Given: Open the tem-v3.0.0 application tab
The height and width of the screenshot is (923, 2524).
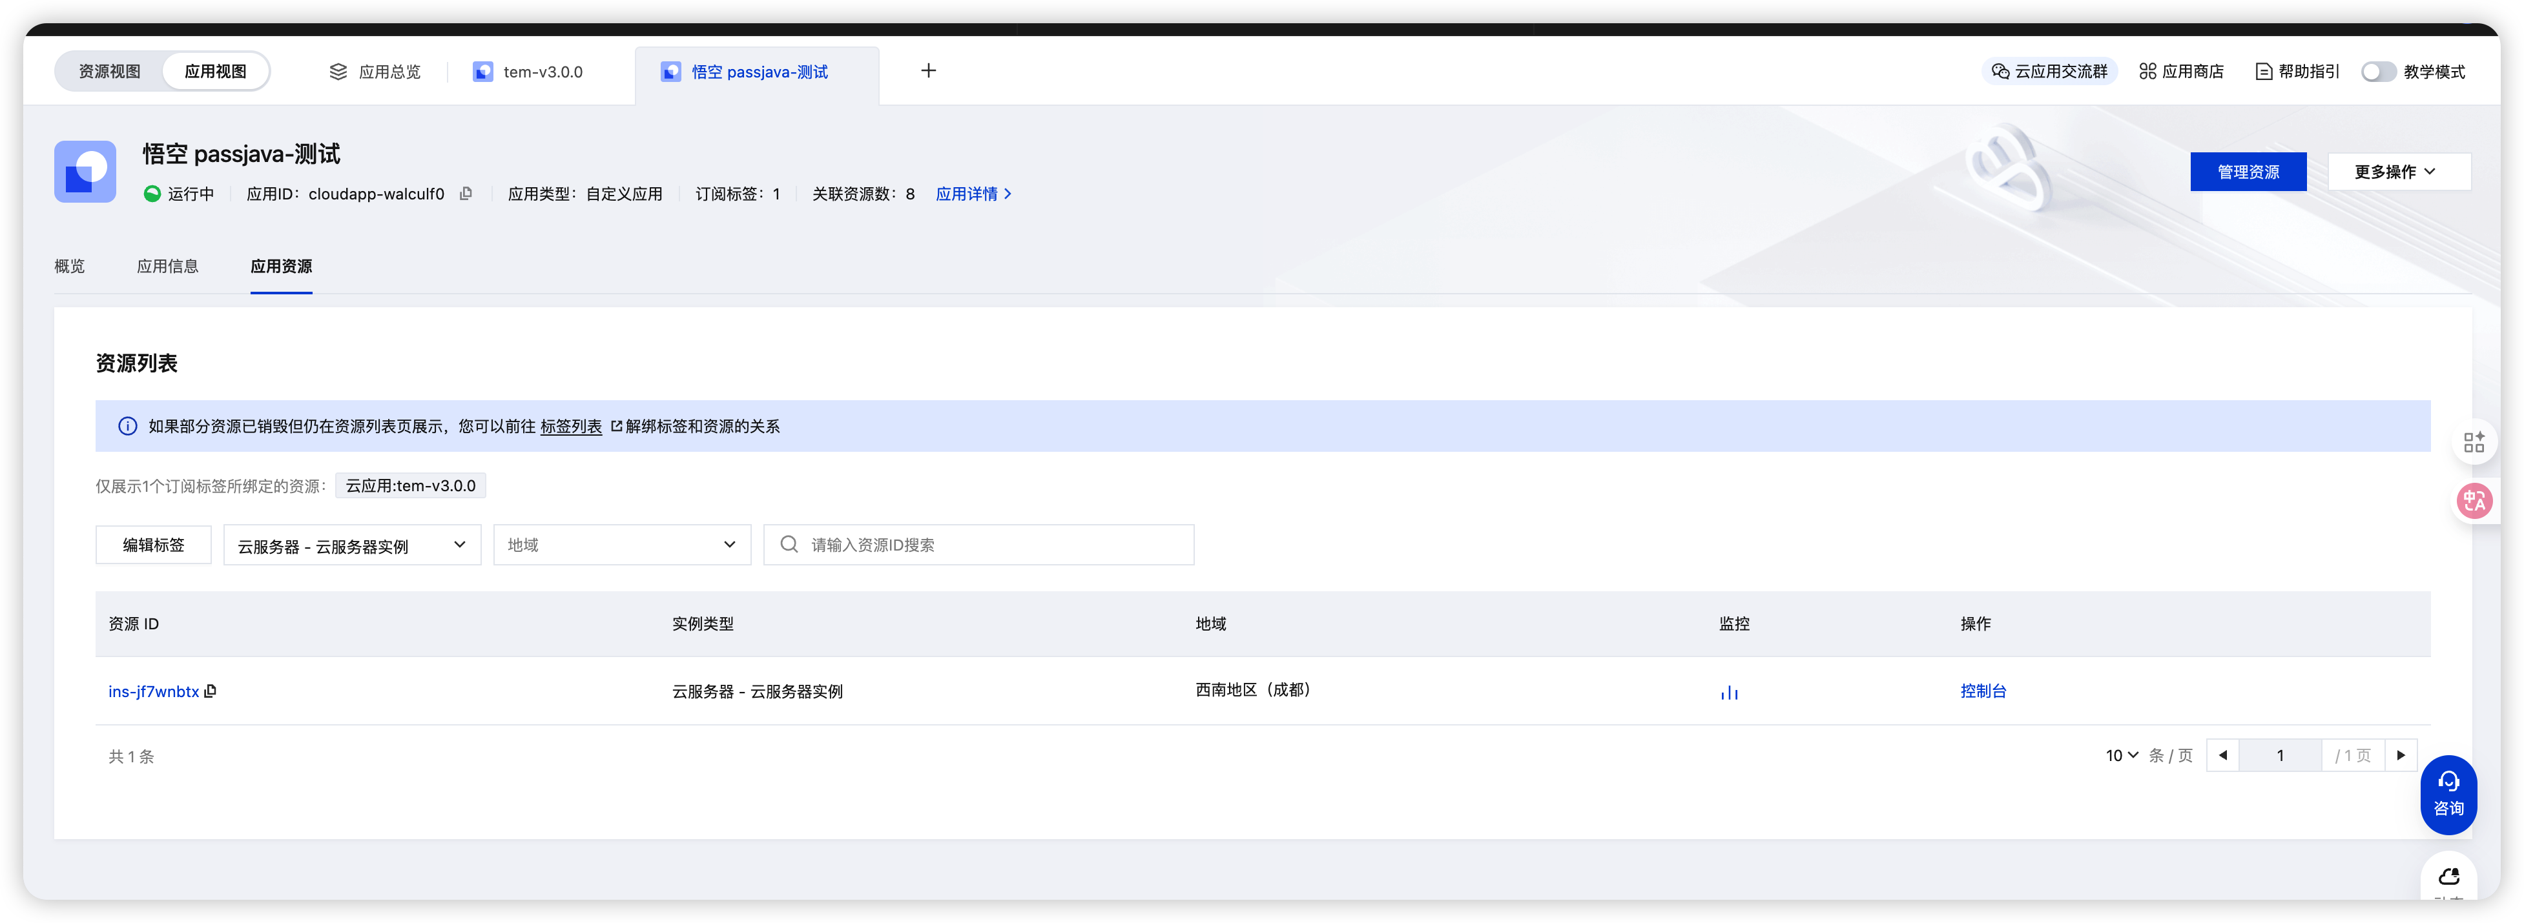Looking at the screenshot, I should pos(541,72).
